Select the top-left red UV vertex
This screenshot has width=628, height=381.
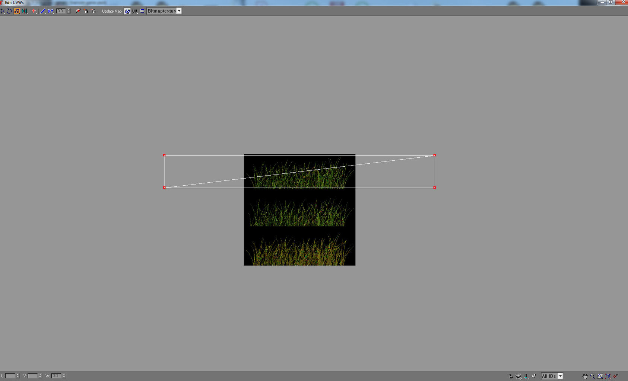(164, 155)
